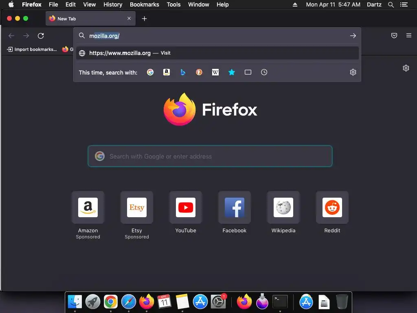Open the Reddit shortcut tile
This screenshot has width=417, height=313.
(332, 207)
